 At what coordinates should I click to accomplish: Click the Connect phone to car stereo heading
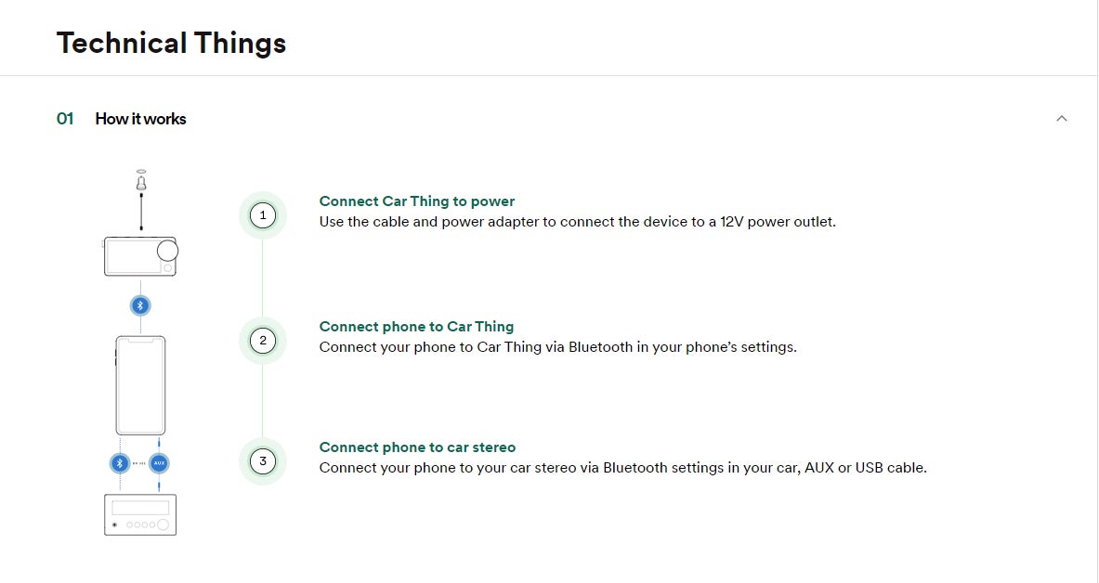[x=417, y=447]
